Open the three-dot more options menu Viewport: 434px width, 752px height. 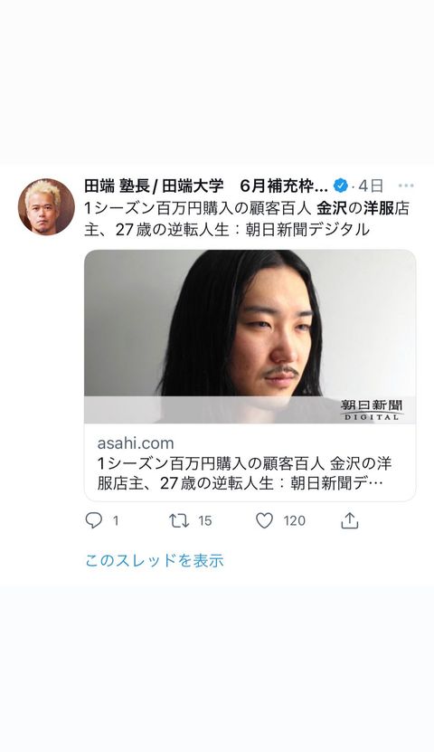pyautogui.click(x=406, y=186)
